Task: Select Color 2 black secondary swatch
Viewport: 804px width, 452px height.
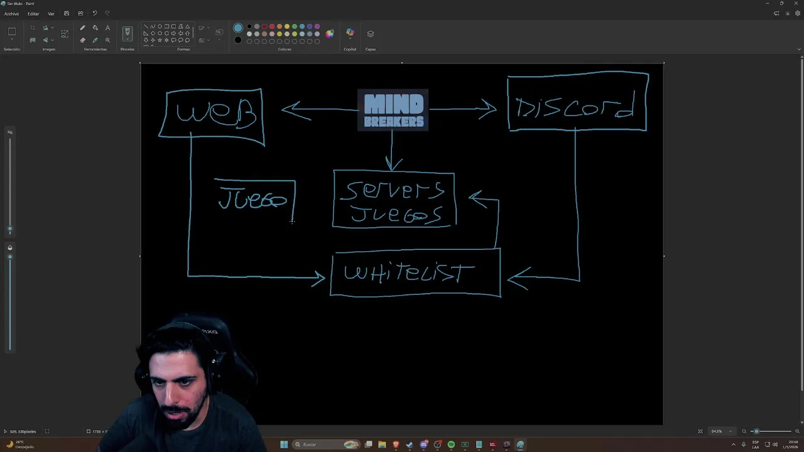Action: (238, 40)
